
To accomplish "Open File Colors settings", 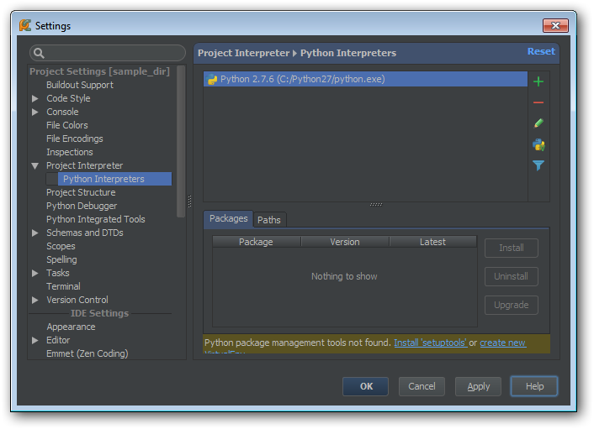I will 67,125.
